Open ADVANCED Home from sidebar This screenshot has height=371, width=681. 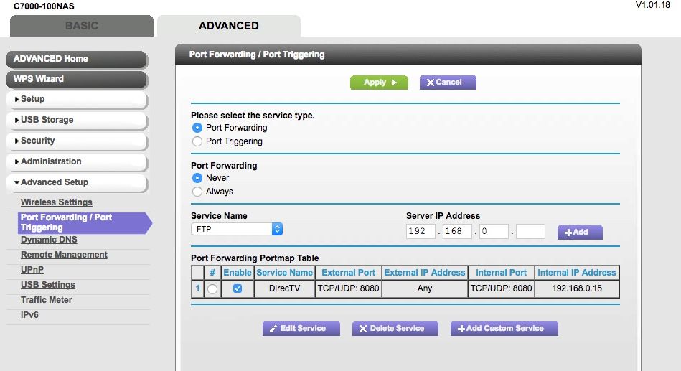77,59
